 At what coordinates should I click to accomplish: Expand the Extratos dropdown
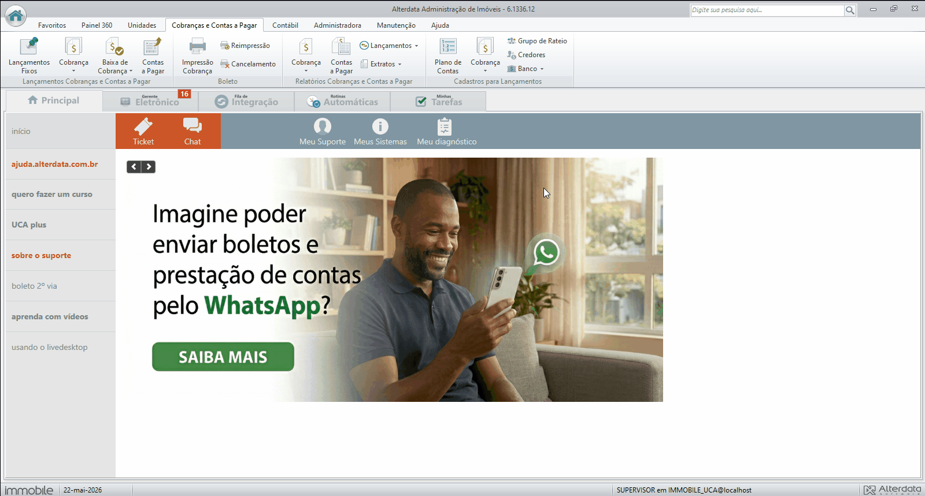[x=381, y=64]
